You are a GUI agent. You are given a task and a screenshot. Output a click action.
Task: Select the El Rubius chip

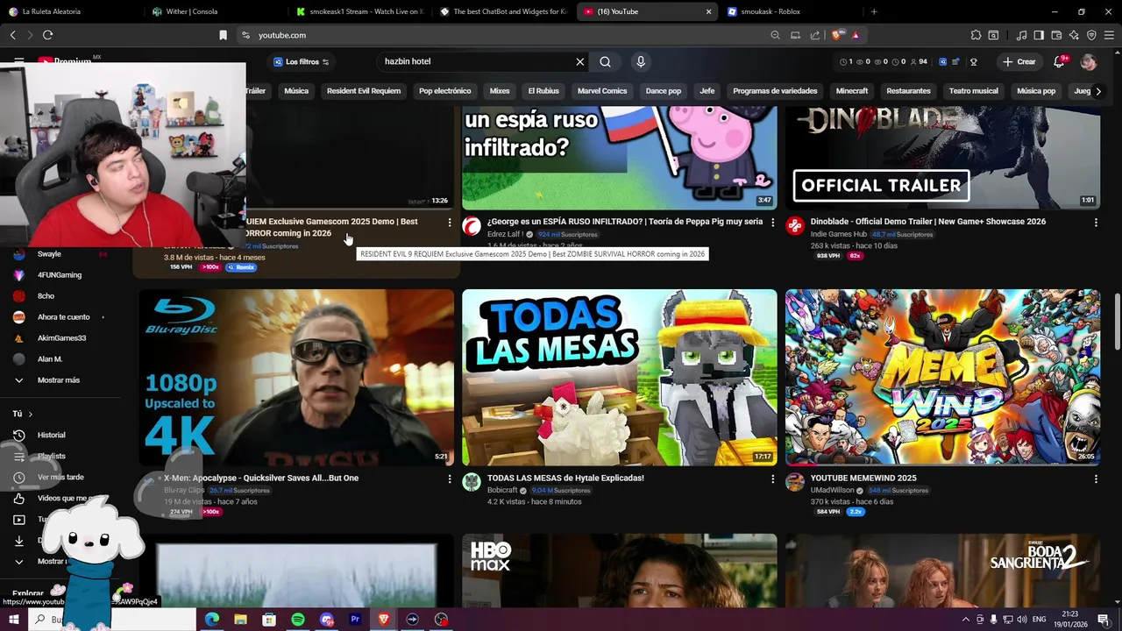(x=543, y=91)
